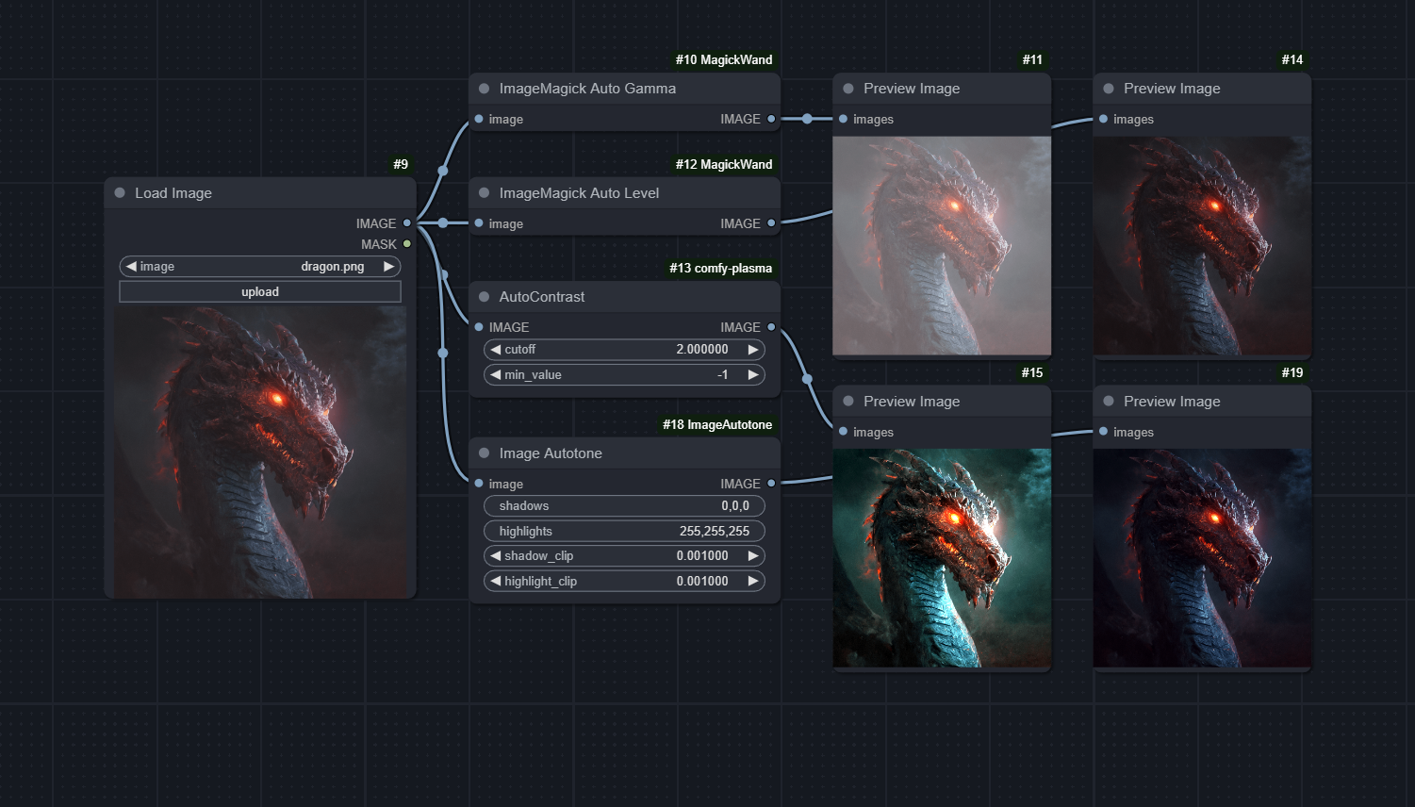Increase shadow_clip with right arrow
Viewport: 1415px width, 807px height.
coord(753,556)
